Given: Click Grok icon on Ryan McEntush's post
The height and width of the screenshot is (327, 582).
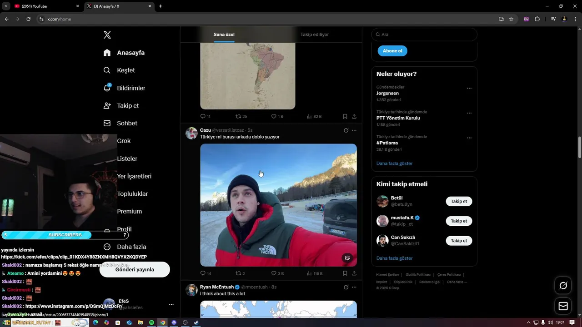Looking at the screenshot, I should click(346, 287).
